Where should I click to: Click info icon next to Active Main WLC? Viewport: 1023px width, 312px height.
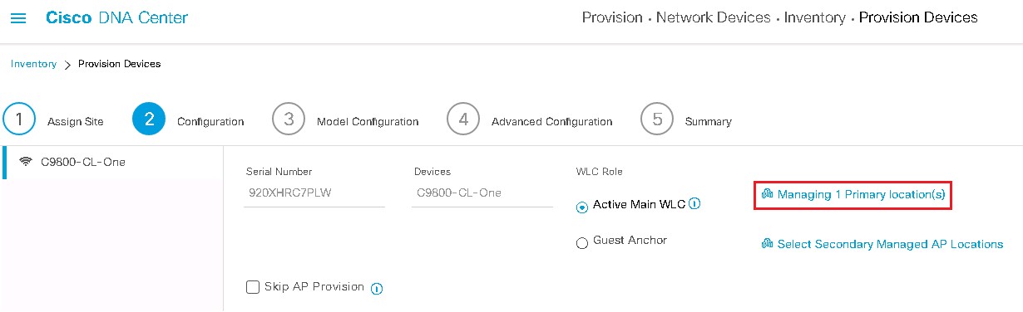pos(695,203)
